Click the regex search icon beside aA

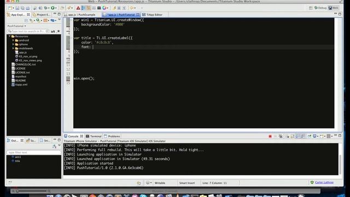point(59,31)
